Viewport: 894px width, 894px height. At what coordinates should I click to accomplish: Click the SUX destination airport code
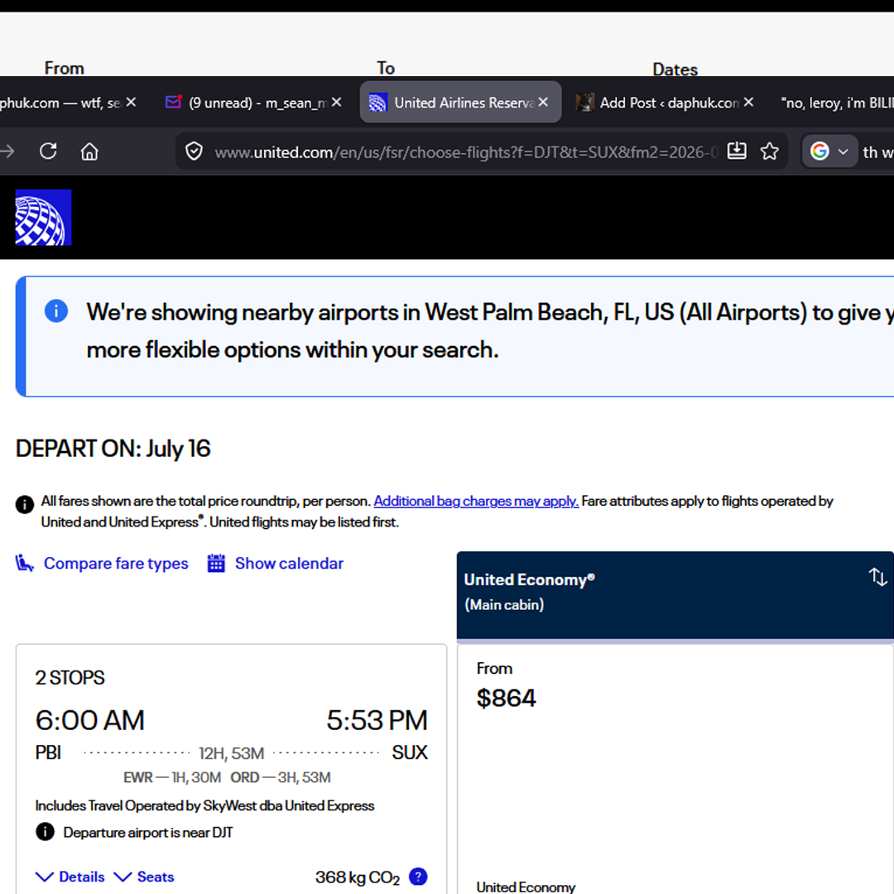[410, 752]
